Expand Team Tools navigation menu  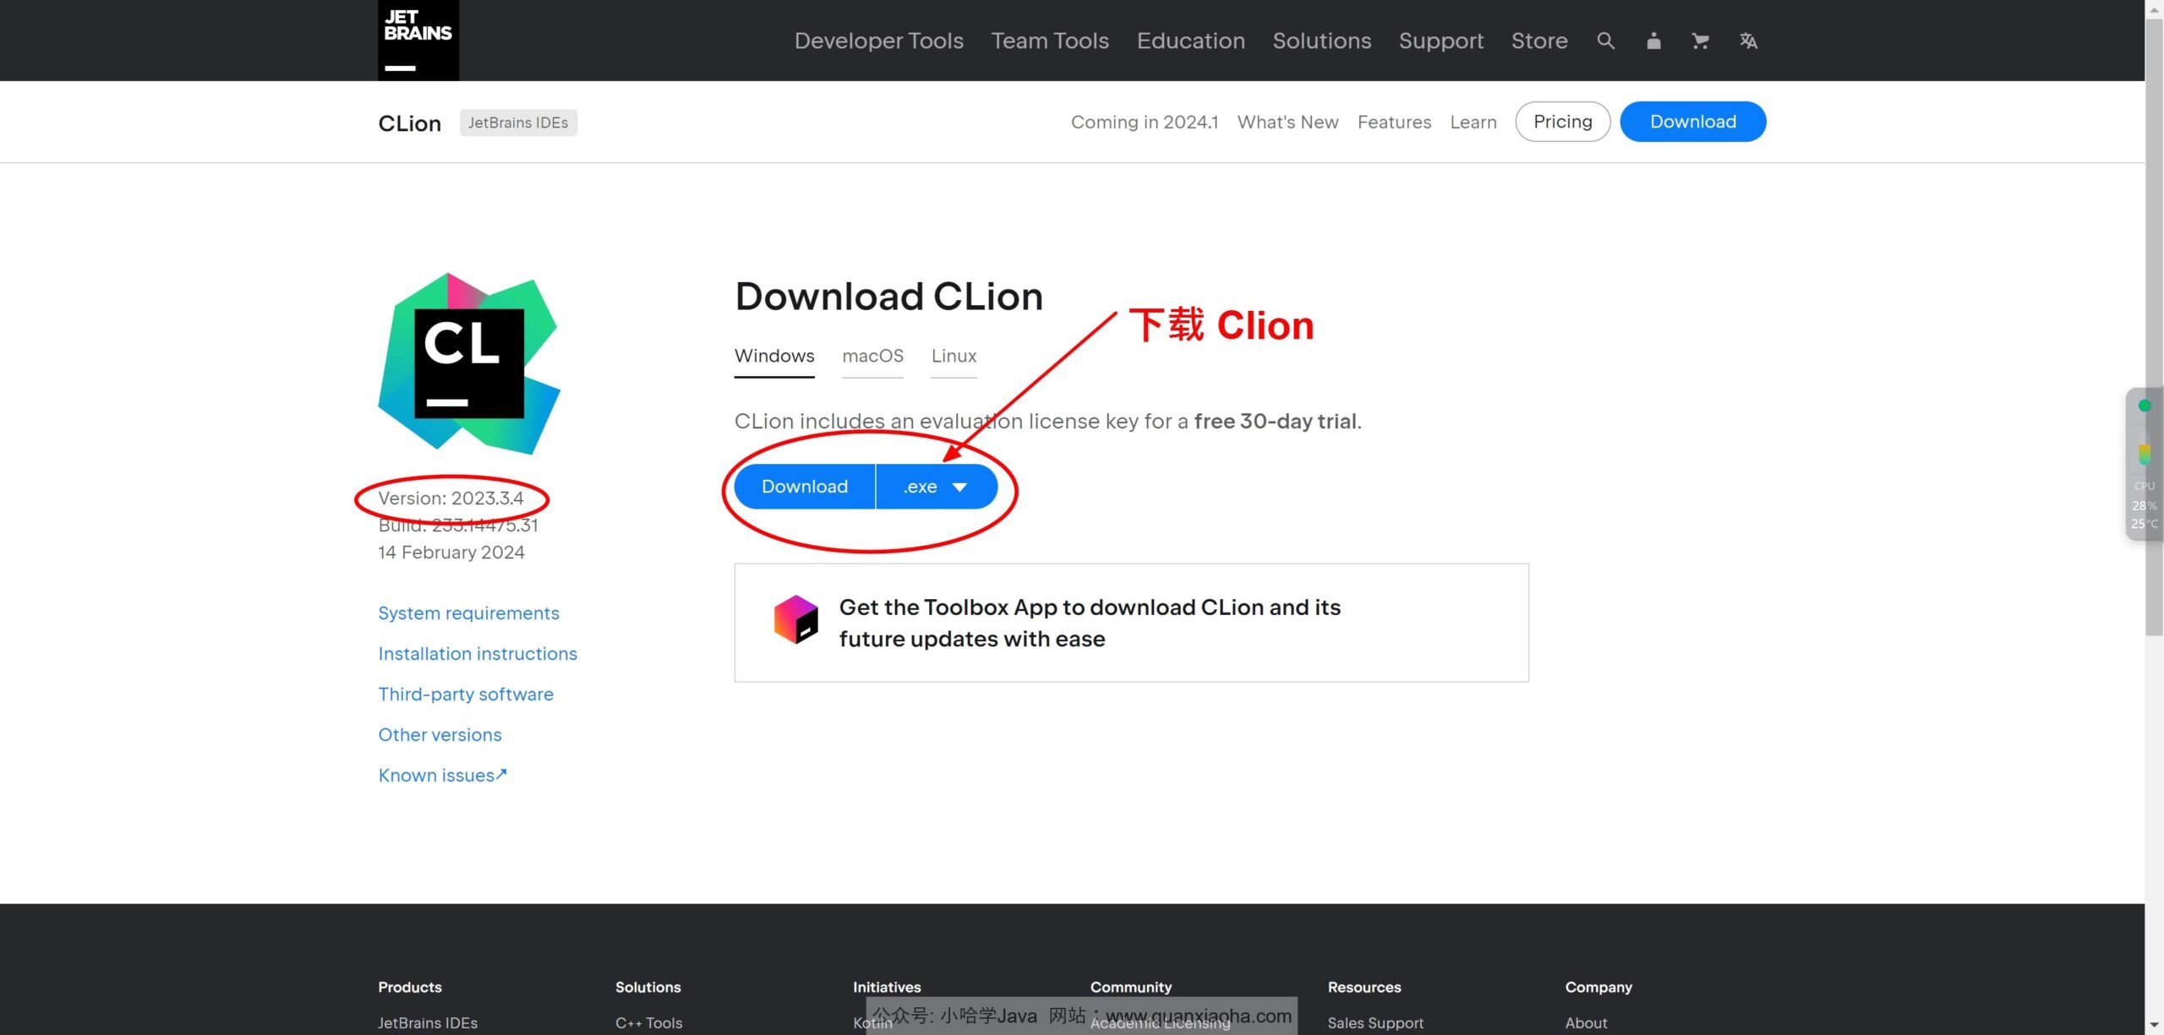pyautogui.click(x=1050, y=40)
